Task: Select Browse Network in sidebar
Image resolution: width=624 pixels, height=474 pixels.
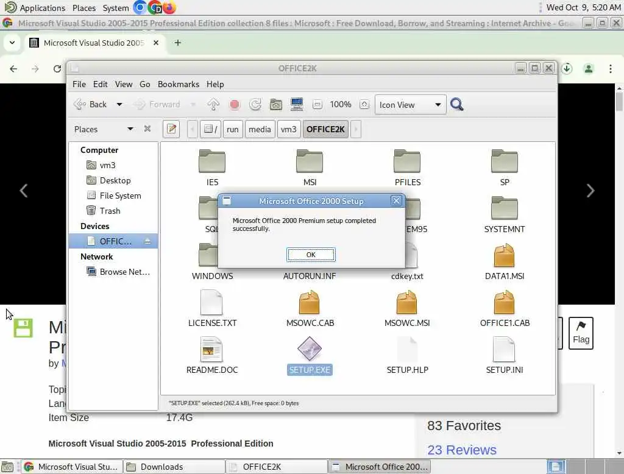Action: [113, 272]
